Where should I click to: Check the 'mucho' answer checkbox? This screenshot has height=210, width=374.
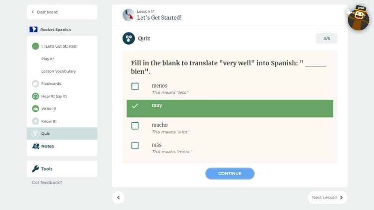coord(135,126)
